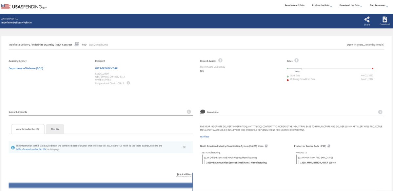Click the Description speech bubble icon

203,112
